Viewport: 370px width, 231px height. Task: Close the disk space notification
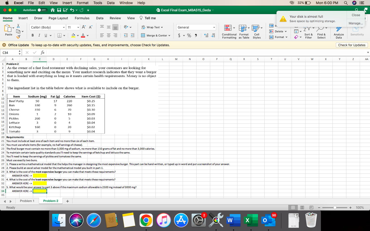click(x=356, y=15)
